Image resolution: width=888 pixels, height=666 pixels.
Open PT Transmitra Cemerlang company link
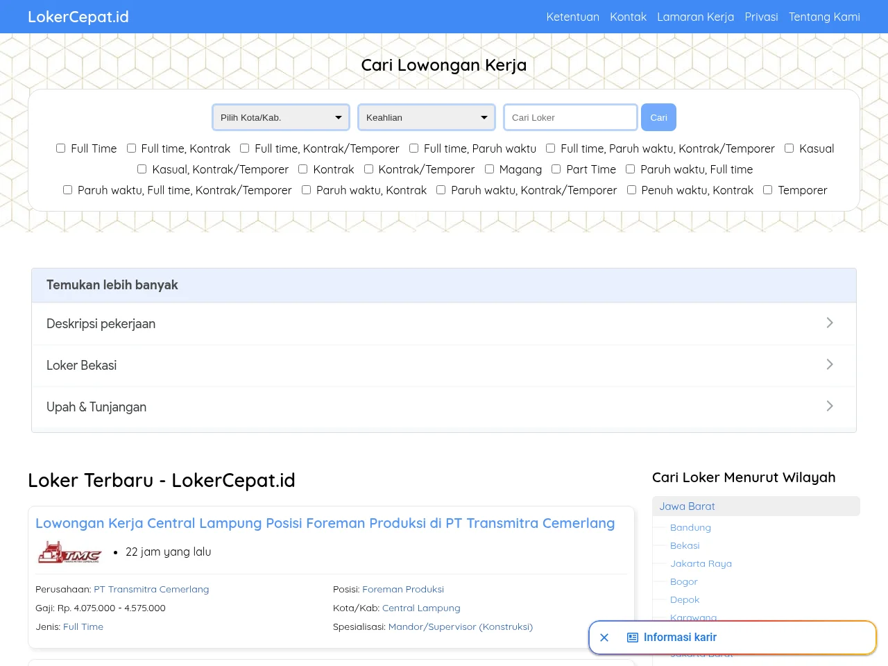(151, 589)
